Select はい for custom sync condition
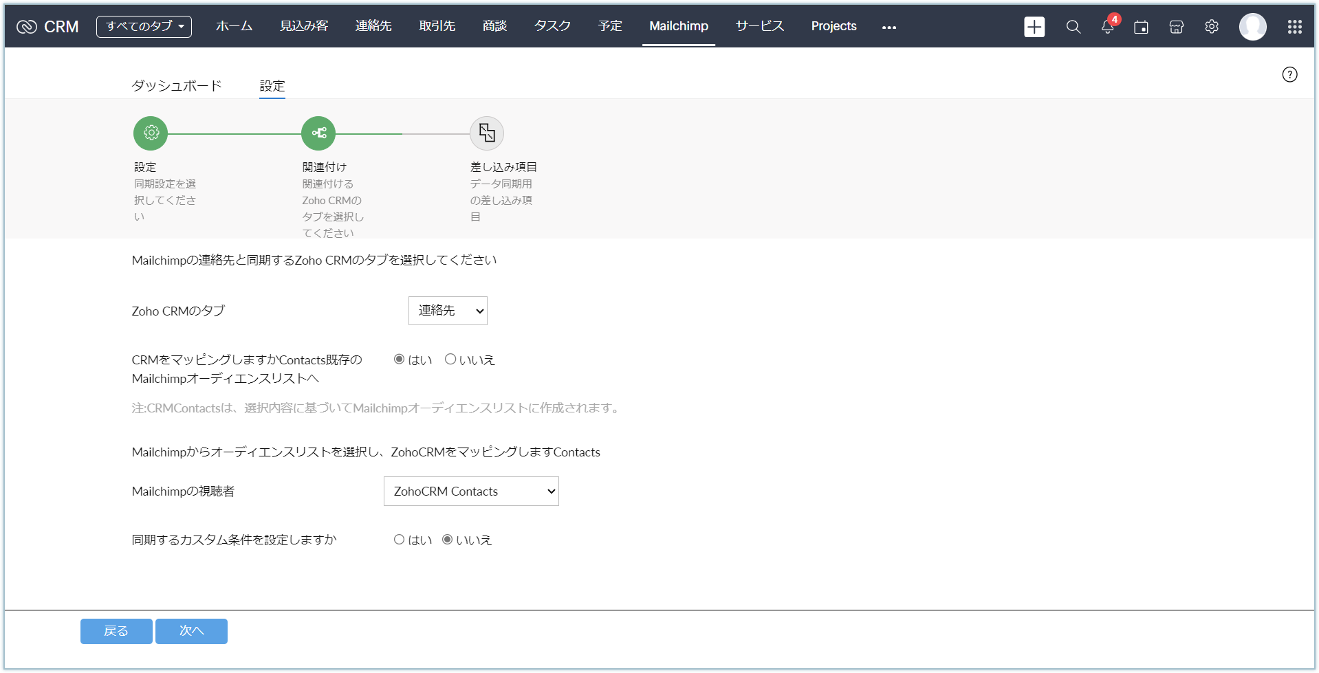 [399, 540]
